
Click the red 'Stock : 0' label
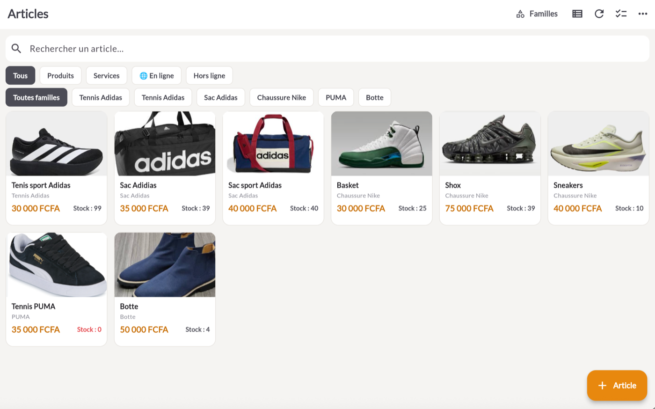89,330
